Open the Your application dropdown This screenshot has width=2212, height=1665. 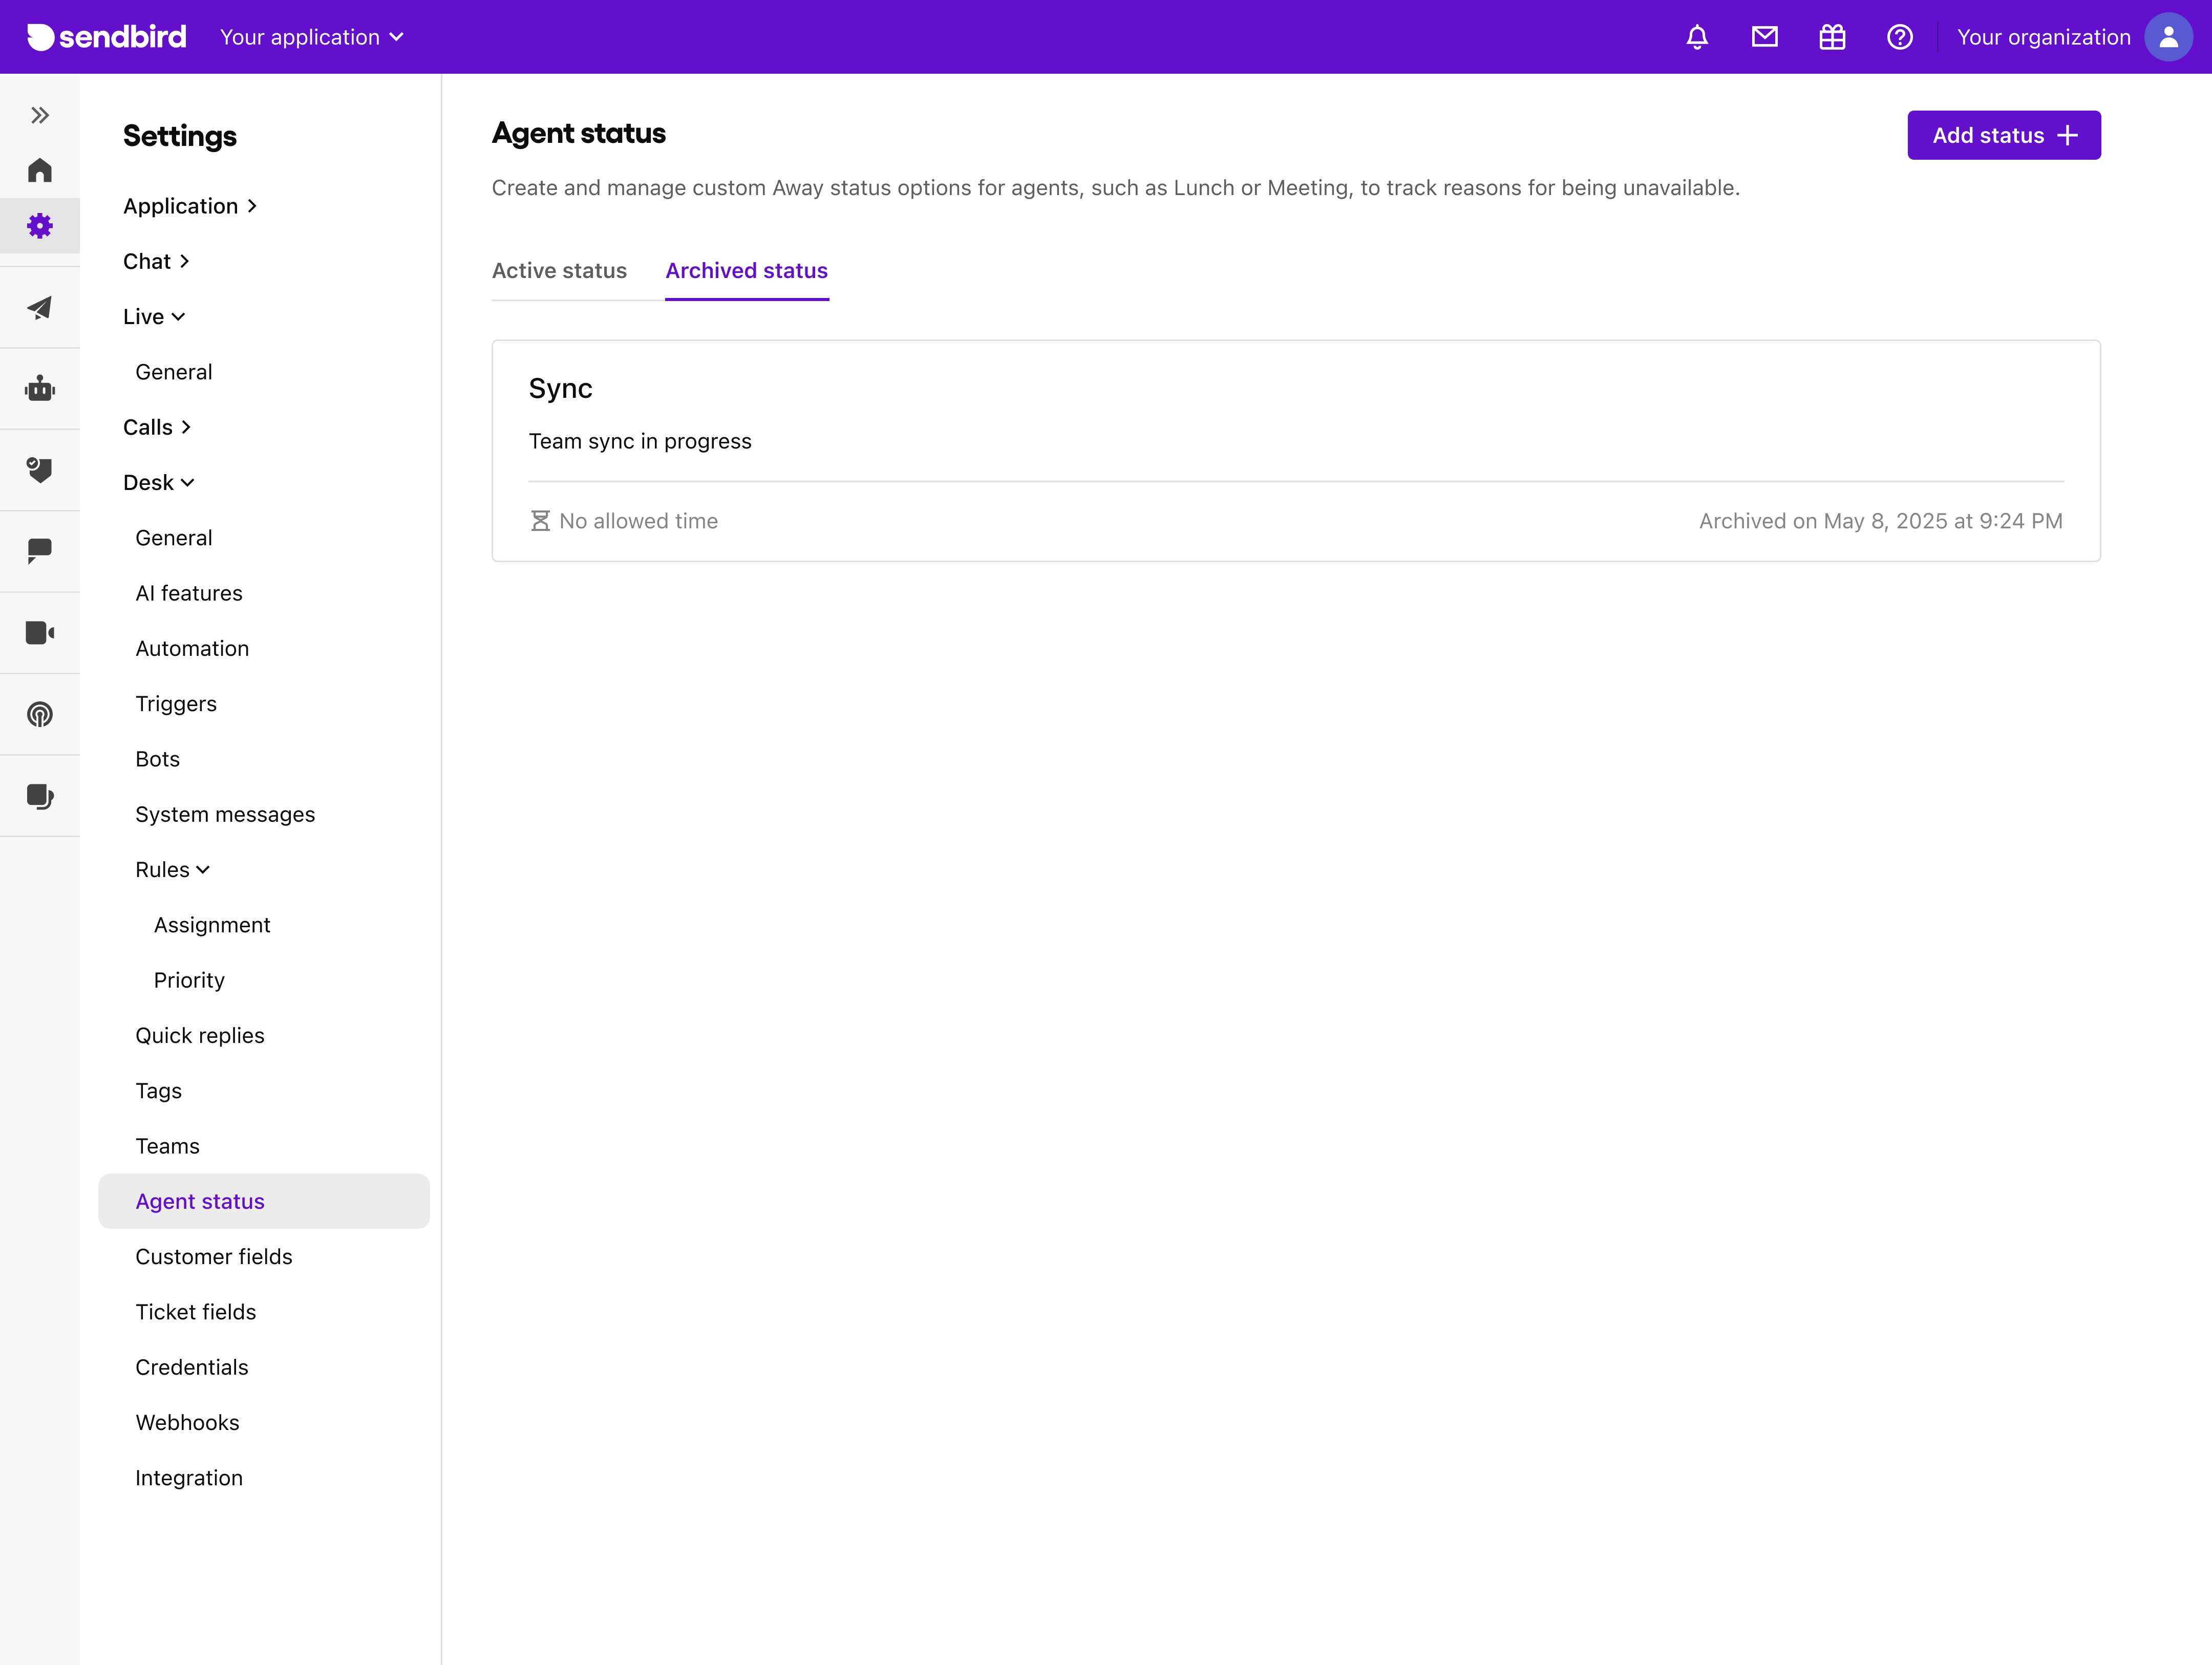coord(312,37)
